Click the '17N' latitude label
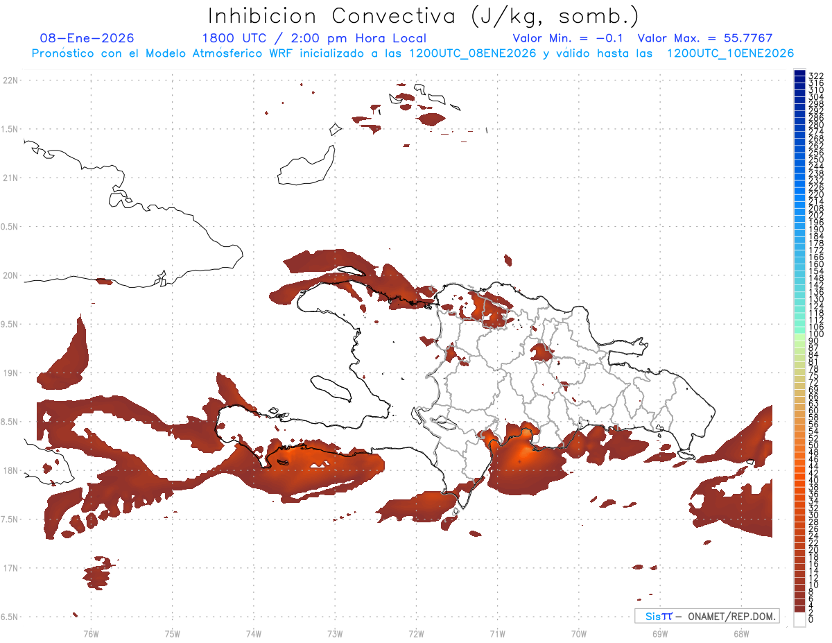Viewport: 832px width, 643px height. point(10,568)
